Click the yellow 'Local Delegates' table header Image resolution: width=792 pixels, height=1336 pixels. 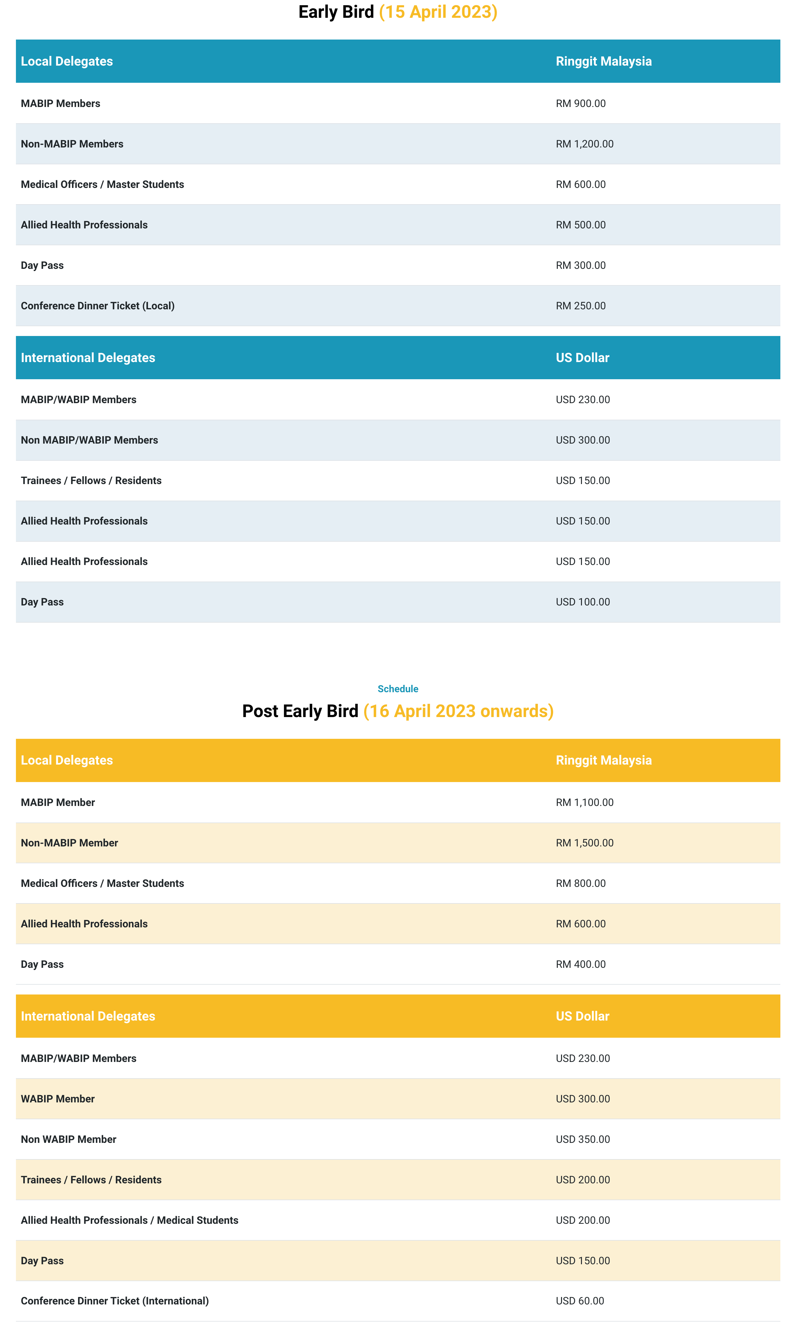(x=67, y=760)
